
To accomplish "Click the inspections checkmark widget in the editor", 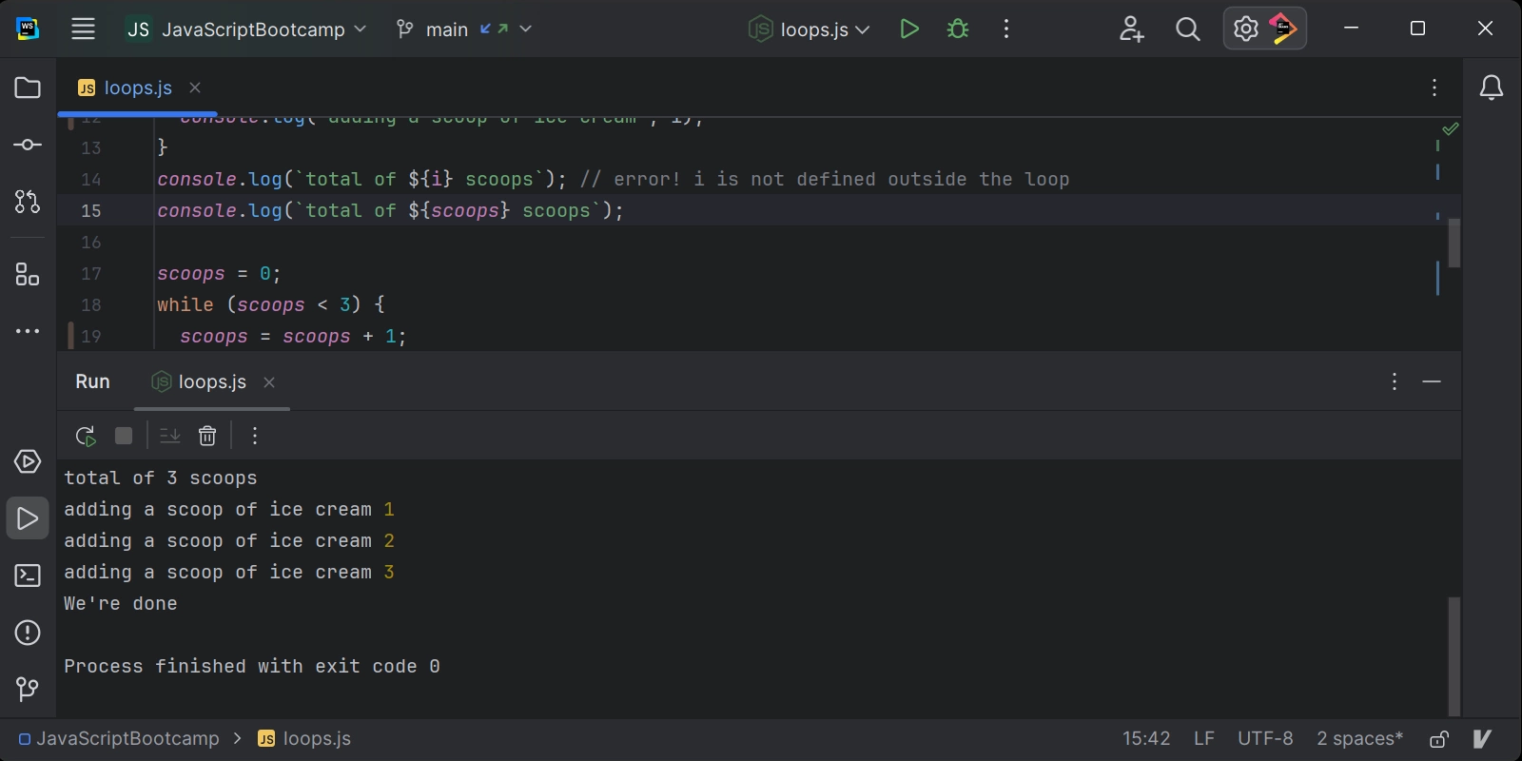I will pos(1450,128).
